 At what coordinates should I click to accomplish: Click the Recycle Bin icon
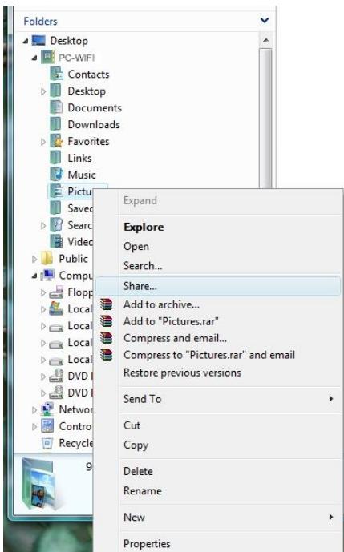click(47, 443)
